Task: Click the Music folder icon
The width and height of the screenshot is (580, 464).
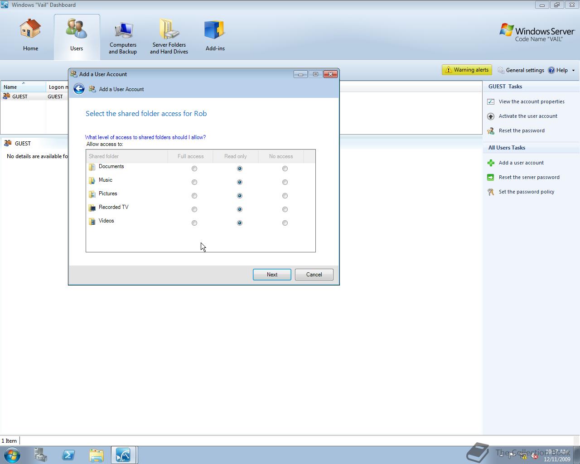Action: pyautogui.click(x=92, y=181)
